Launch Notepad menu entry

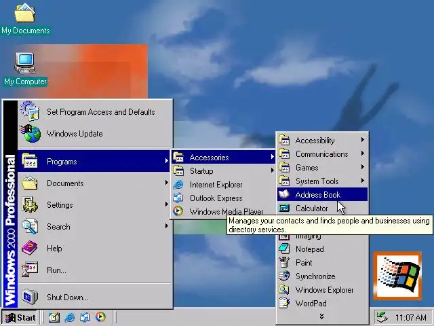[322, 249]
